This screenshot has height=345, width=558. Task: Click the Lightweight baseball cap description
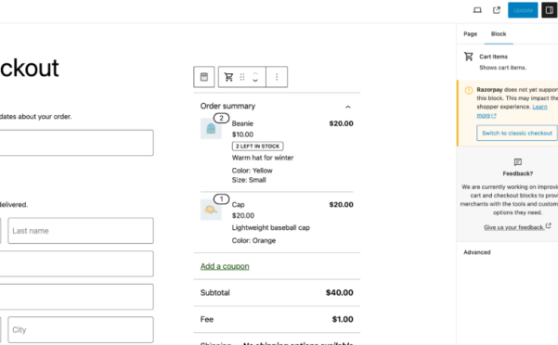click(271, 227)
